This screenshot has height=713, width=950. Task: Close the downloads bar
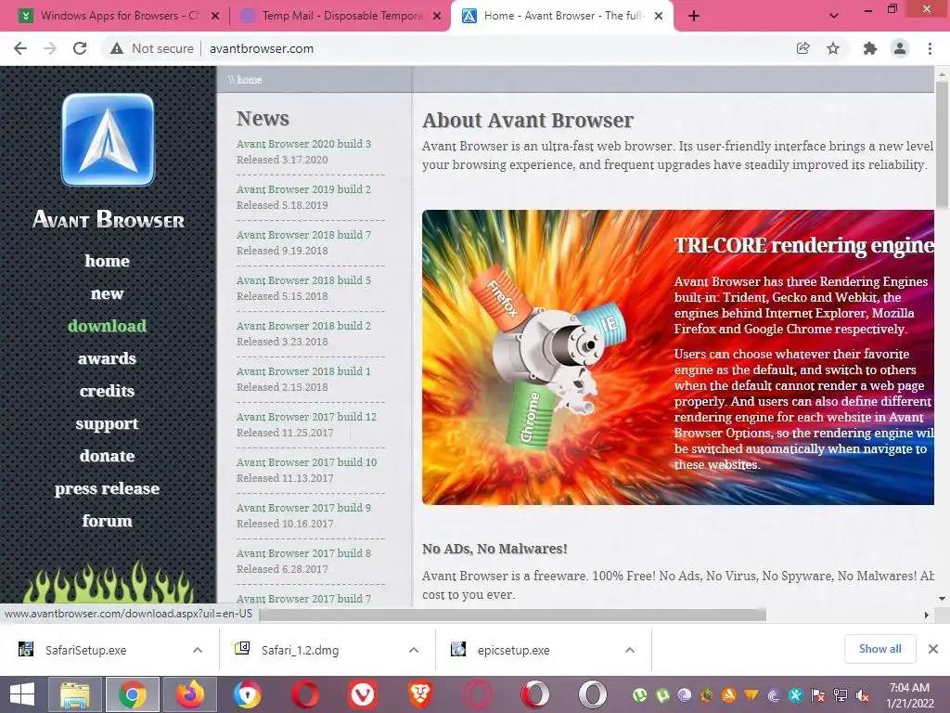(933, 649)
